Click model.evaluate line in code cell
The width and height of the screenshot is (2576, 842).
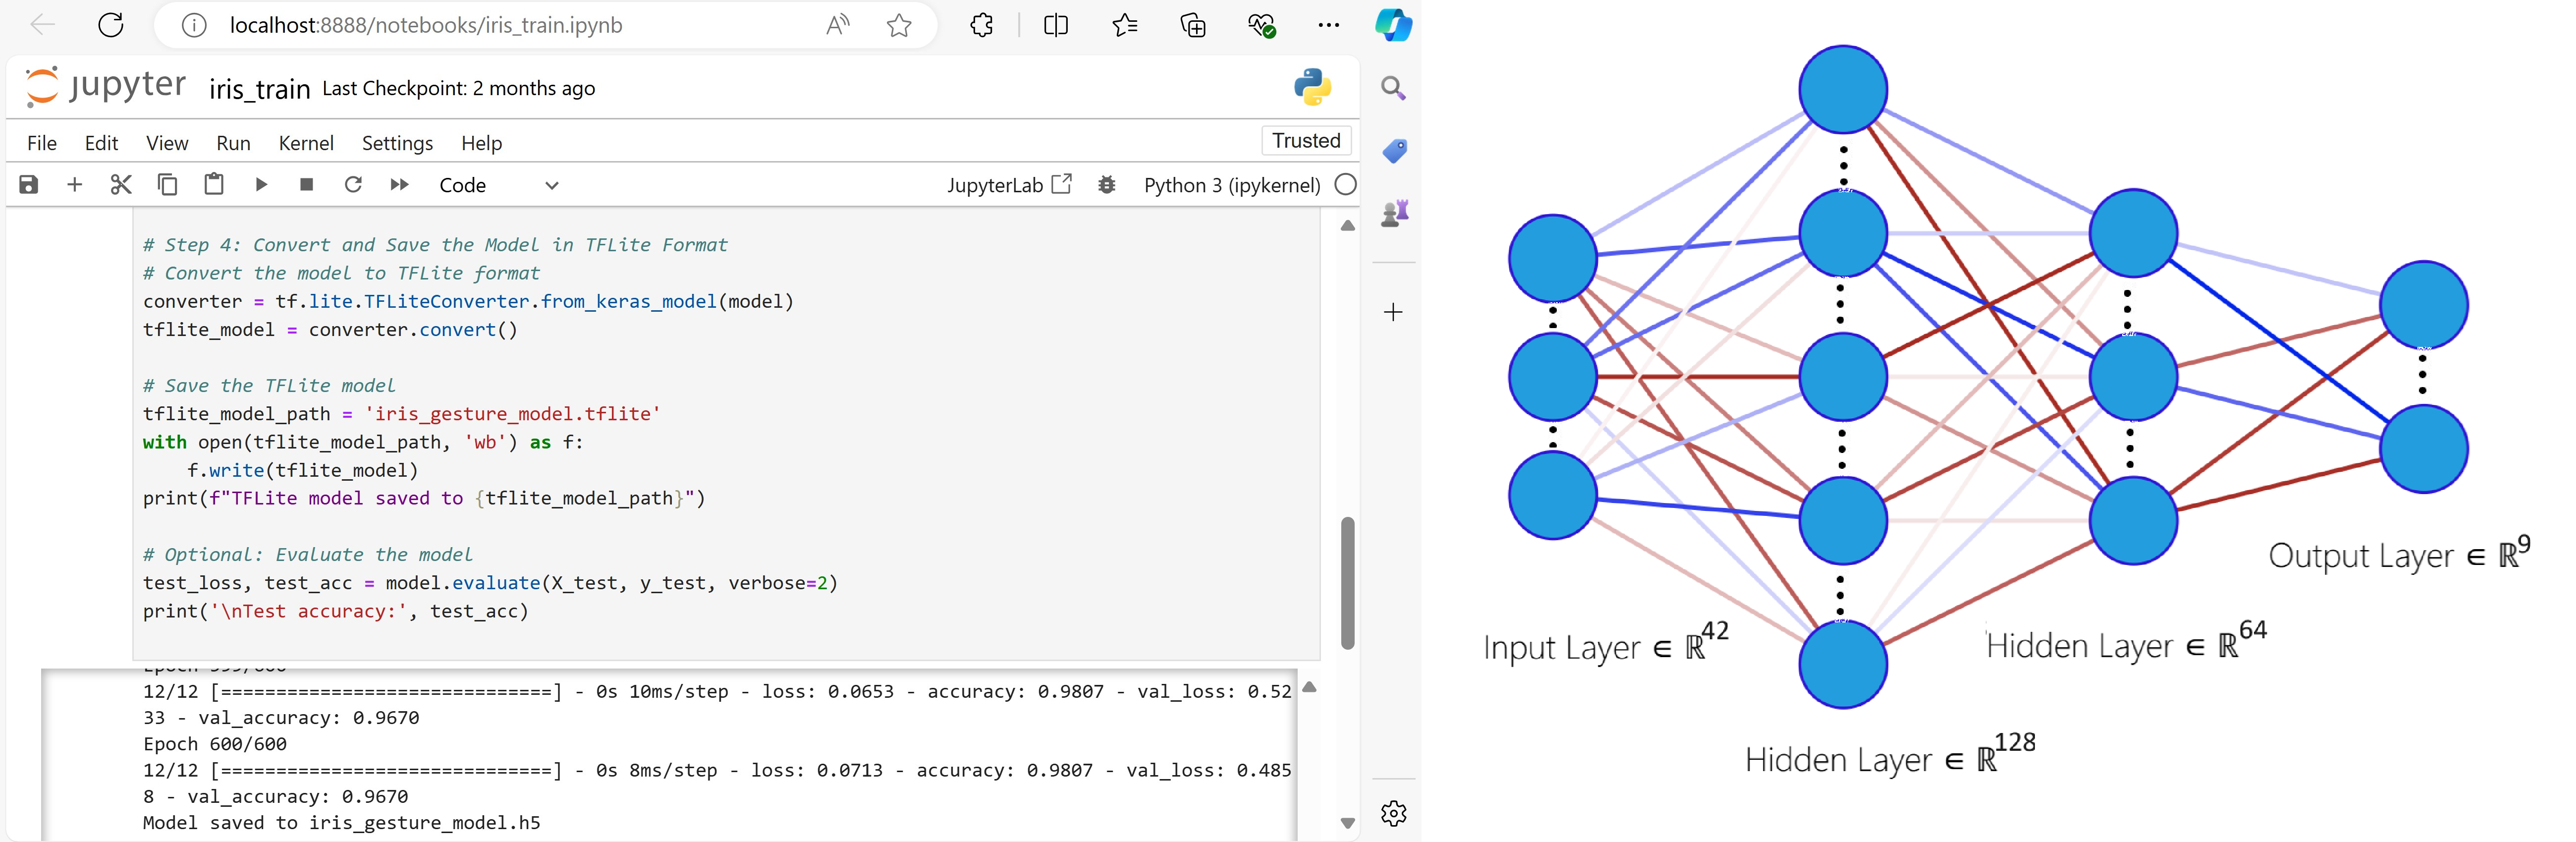(490, 583)
